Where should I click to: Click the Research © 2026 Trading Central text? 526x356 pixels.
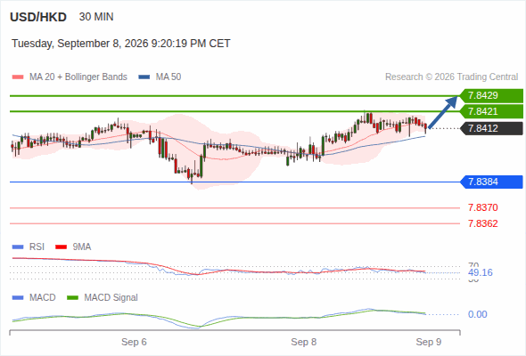(451, 77)
